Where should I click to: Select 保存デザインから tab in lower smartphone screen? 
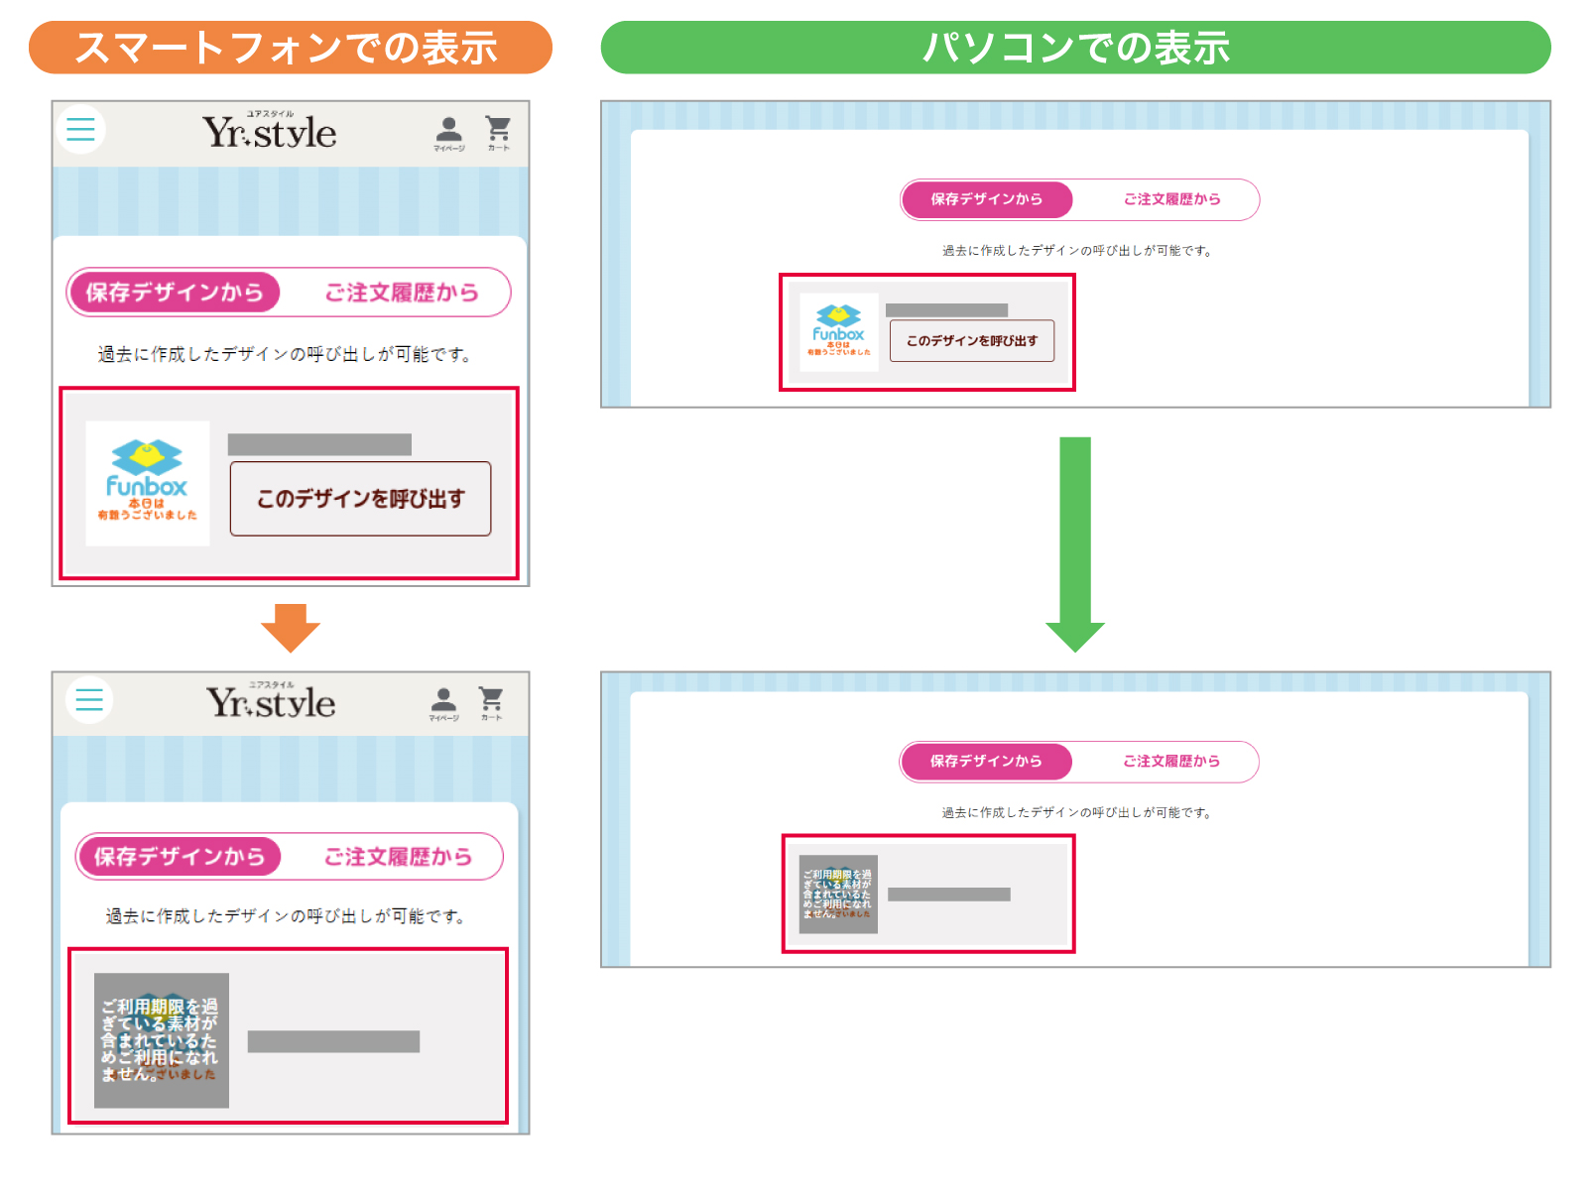point(180,857)
